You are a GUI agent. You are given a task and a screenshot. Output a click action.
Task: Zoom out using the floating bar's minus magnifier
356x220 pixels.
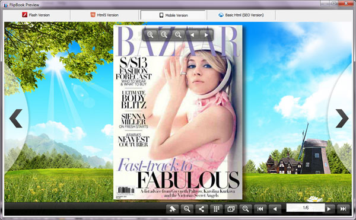coord(178,35)
